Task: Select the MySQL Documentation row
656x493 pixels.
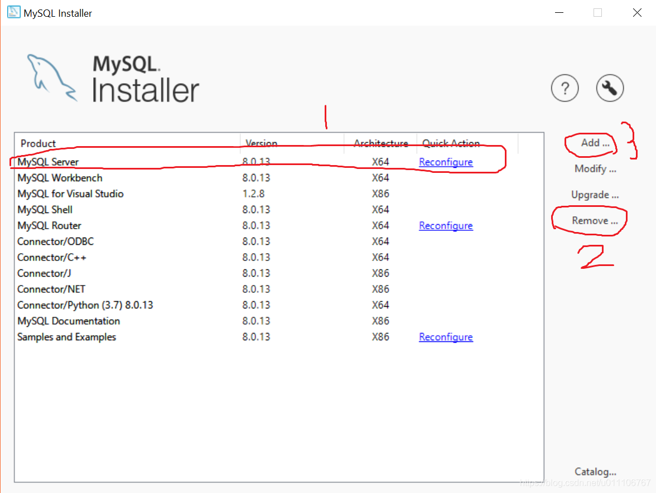Action: [x=279, y=321]
